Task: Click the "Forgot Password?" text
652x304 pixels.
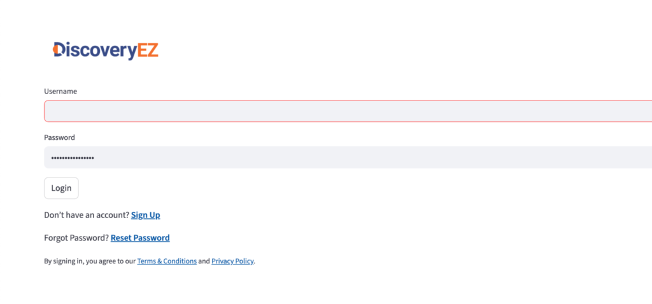Action: click(x=76, y=238)
